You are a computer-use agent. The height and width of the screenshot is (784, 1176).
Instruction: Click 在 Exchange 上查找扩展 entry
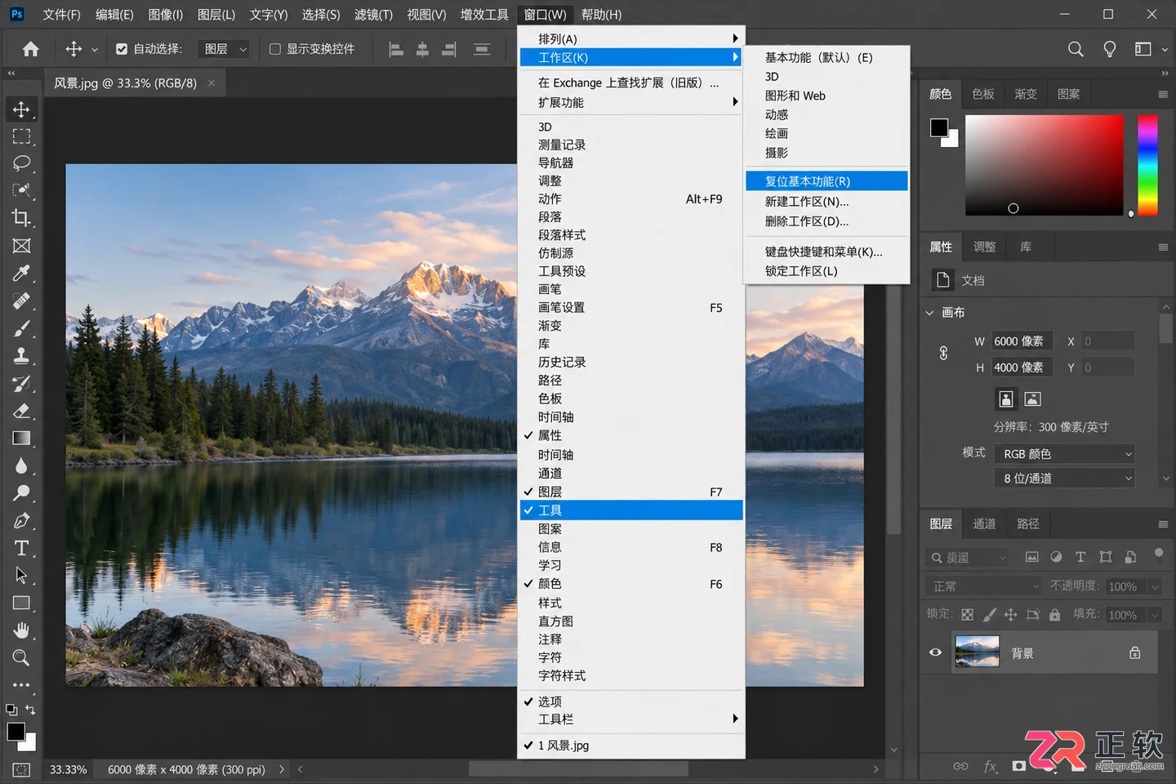pyautogui.click(x=630, y=82)
